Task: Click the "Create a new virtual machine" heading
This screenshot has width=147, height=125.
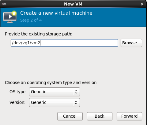Action: click(56, 13)
